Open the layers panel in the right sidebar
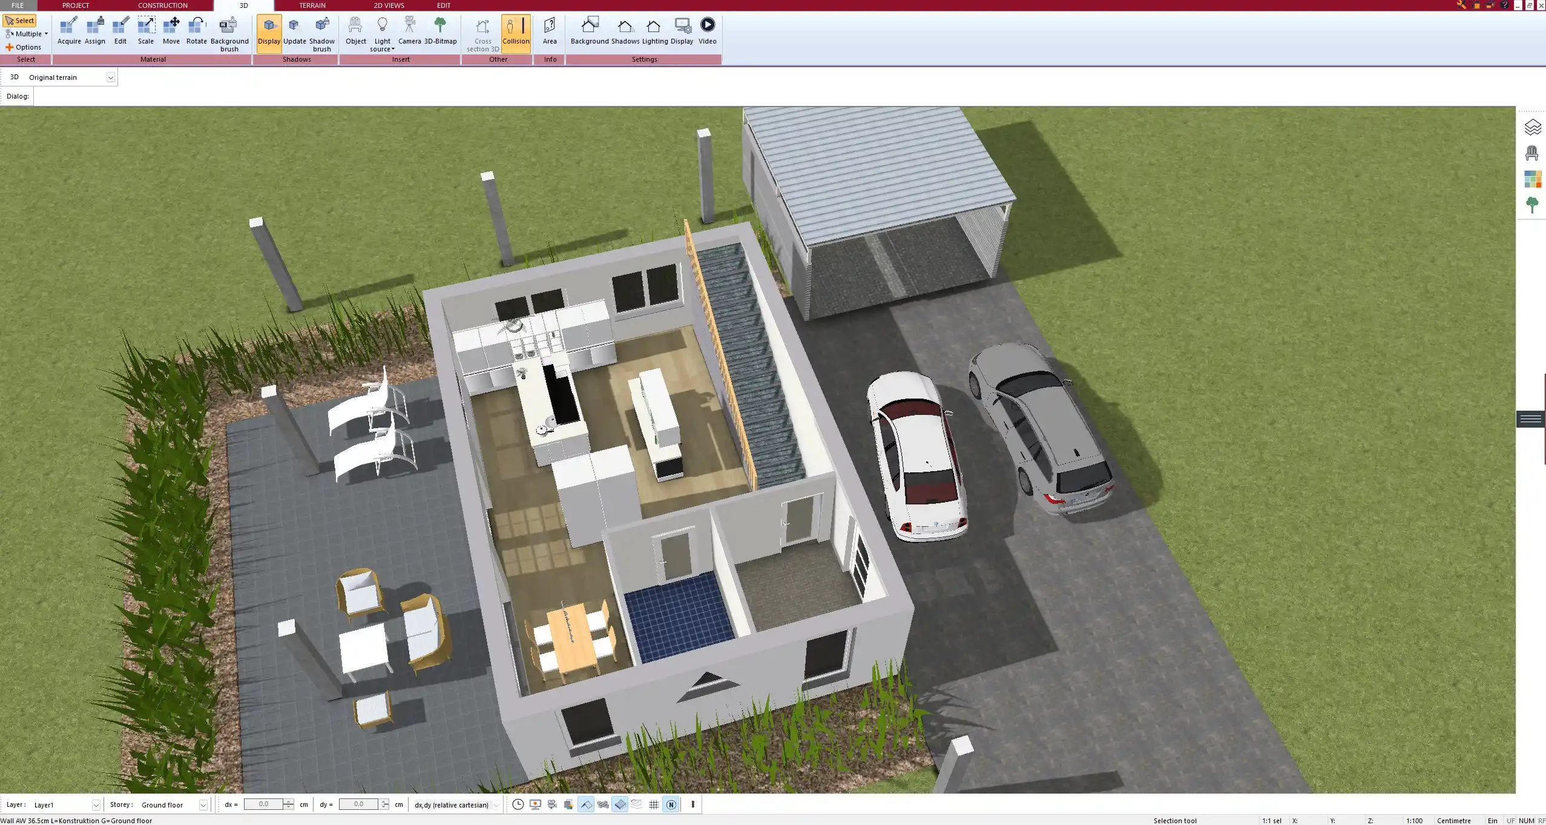The width and height of the screenshot is (1546, 825). coord(1532,127)
